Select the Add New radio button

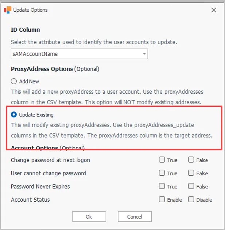point(14,81)
